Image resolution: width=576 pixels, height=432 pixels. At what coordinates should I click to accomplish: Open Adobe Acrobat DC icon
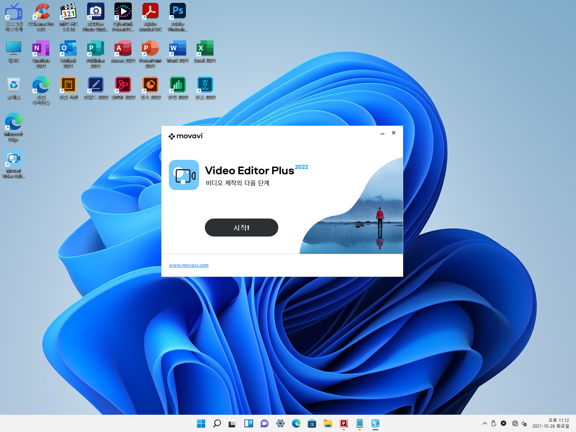click(x=150, y=17)
